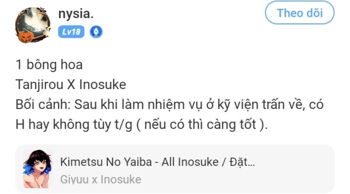Open nysia.'s profile avatar
The image size is (350, 194).
click(33, 25)
